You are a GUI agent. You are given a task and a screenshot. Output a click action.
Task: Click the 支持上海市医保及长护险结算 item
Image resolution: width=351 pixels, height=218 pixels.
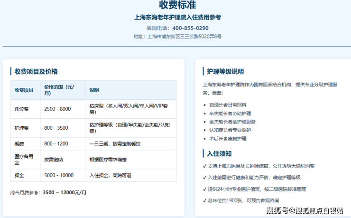point(259,166)
